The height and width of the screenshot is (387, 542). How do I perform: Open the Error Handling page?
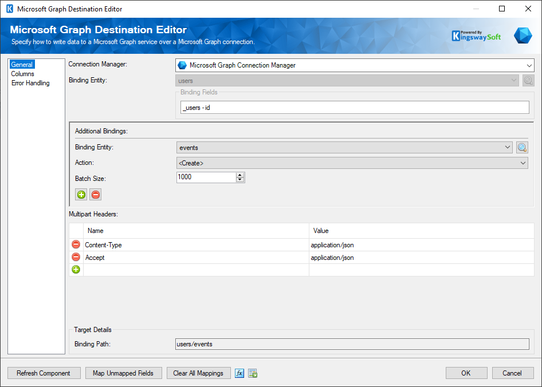(30, 83)
